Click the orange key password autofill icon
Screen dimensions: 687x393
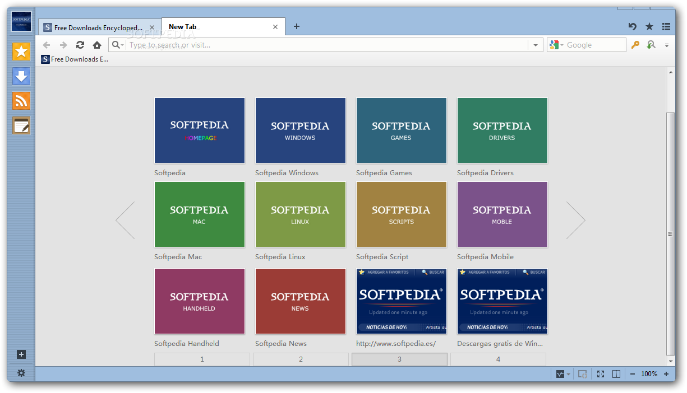(635, 45)
